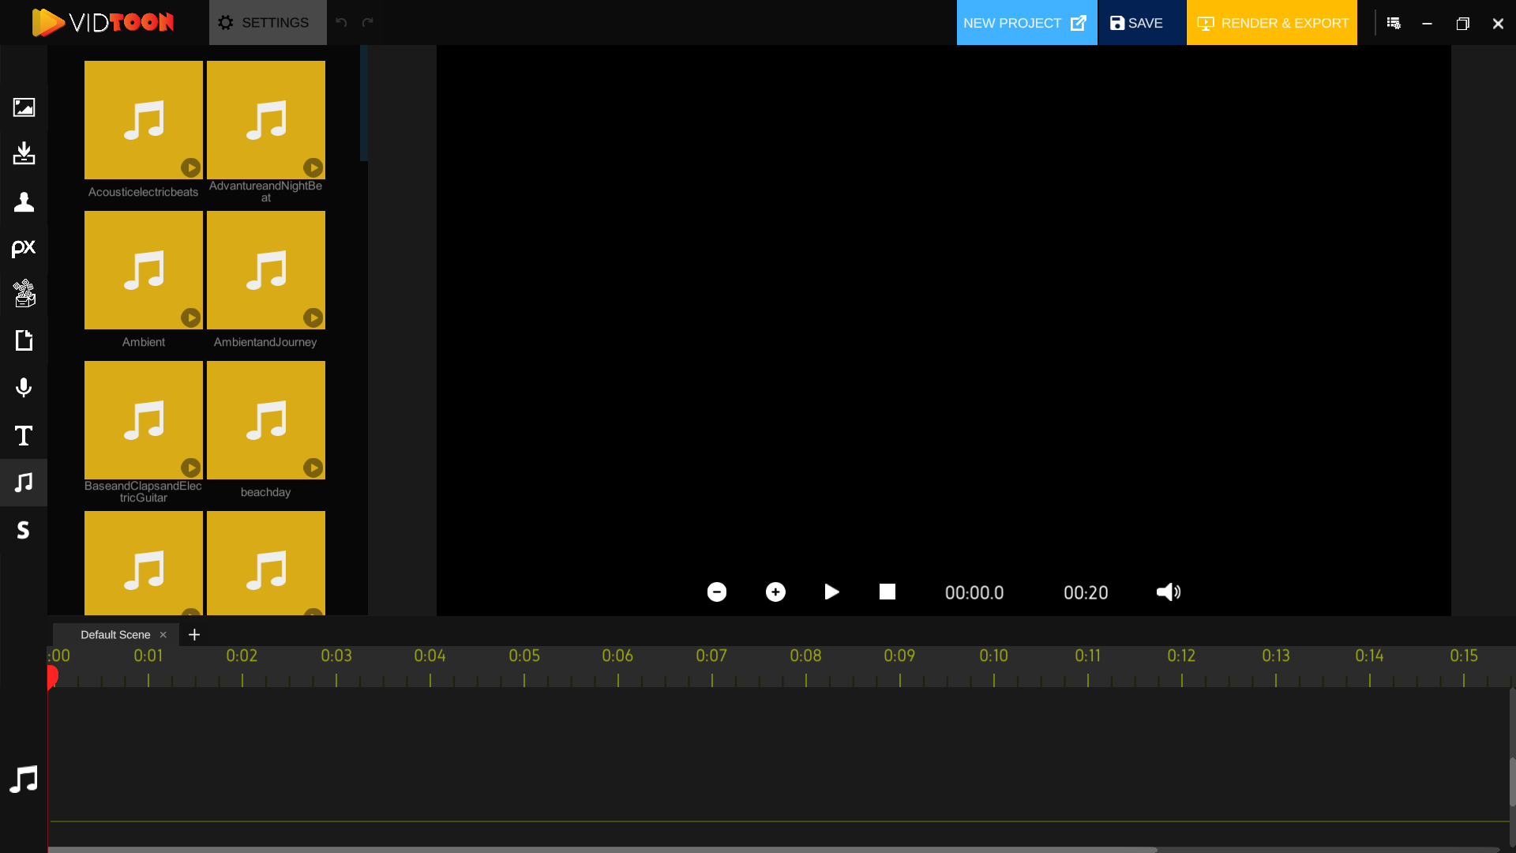Open the image backgrounds sidebar icon
The image size is (1516, 853).
24,107
